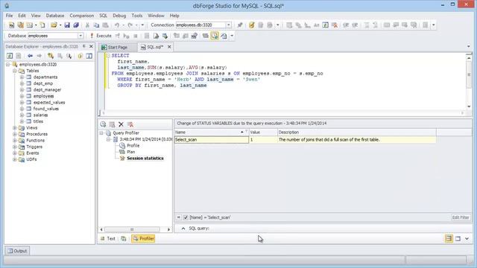Expand the SQL query section chevron
Viewport: 477px width, 268px height.
pos(183,229)
